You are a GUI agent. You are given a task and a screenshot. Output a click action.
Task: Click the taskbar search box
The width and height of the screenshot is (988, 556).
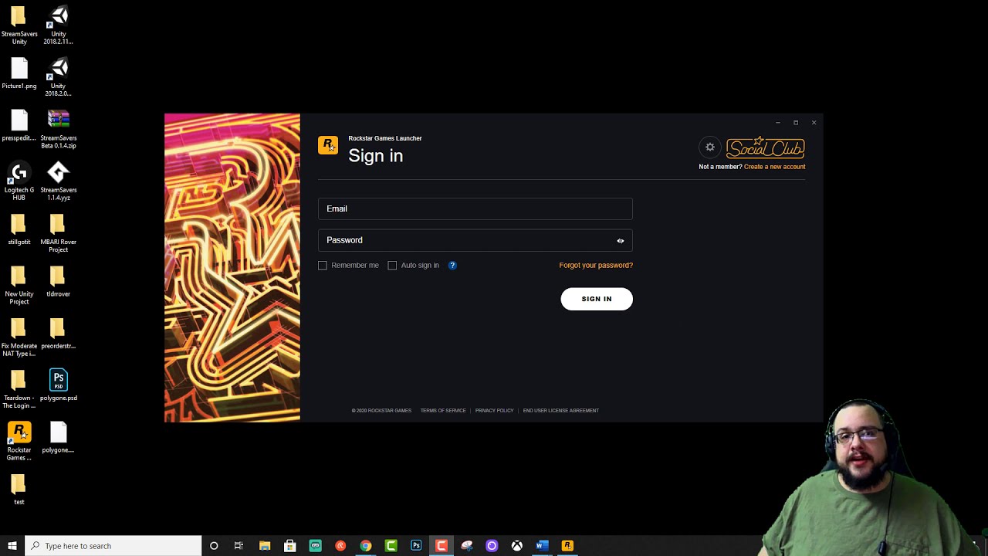[x=113, y=546]
